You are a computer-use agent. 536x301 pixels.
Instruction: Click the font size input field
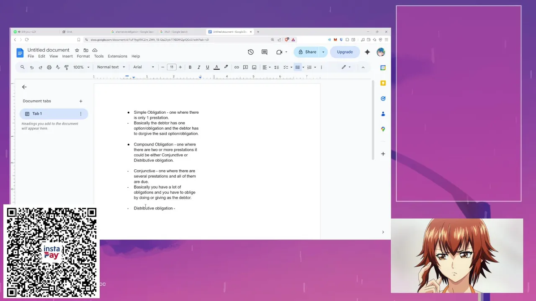[x=171, y=67]
